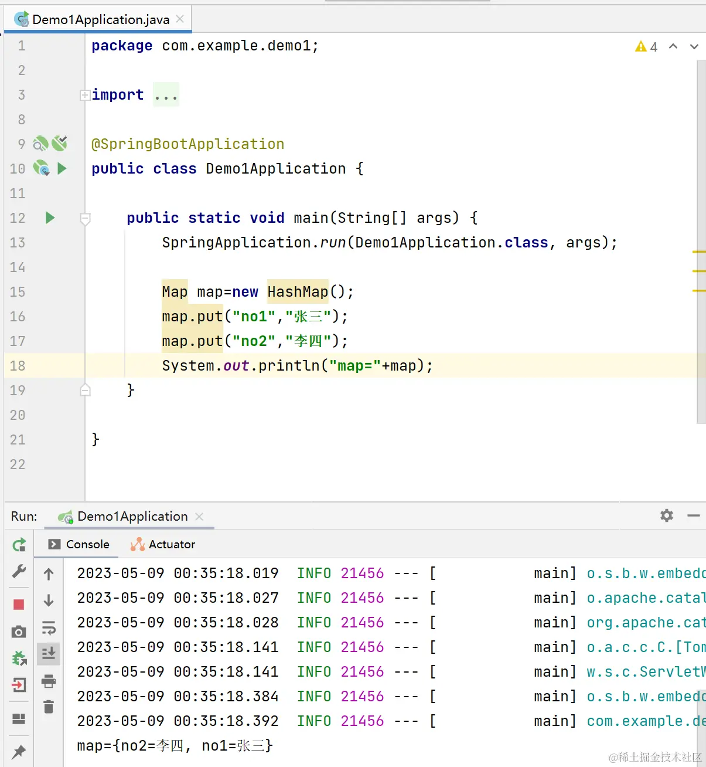Take a thread dump with camera icon
The height and width of the screenshot is (767, 706).
point(19,632)
